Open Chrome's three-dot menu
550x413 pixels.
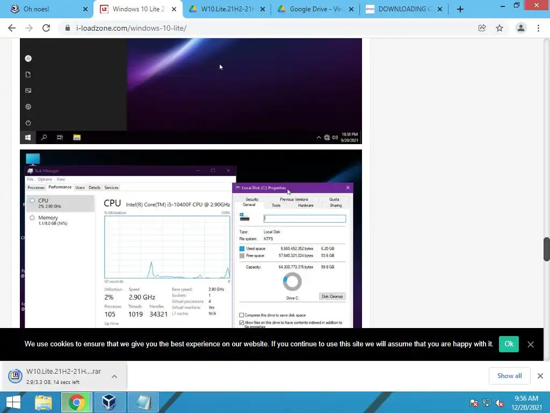pyautogui.click(x=538, y=28)
